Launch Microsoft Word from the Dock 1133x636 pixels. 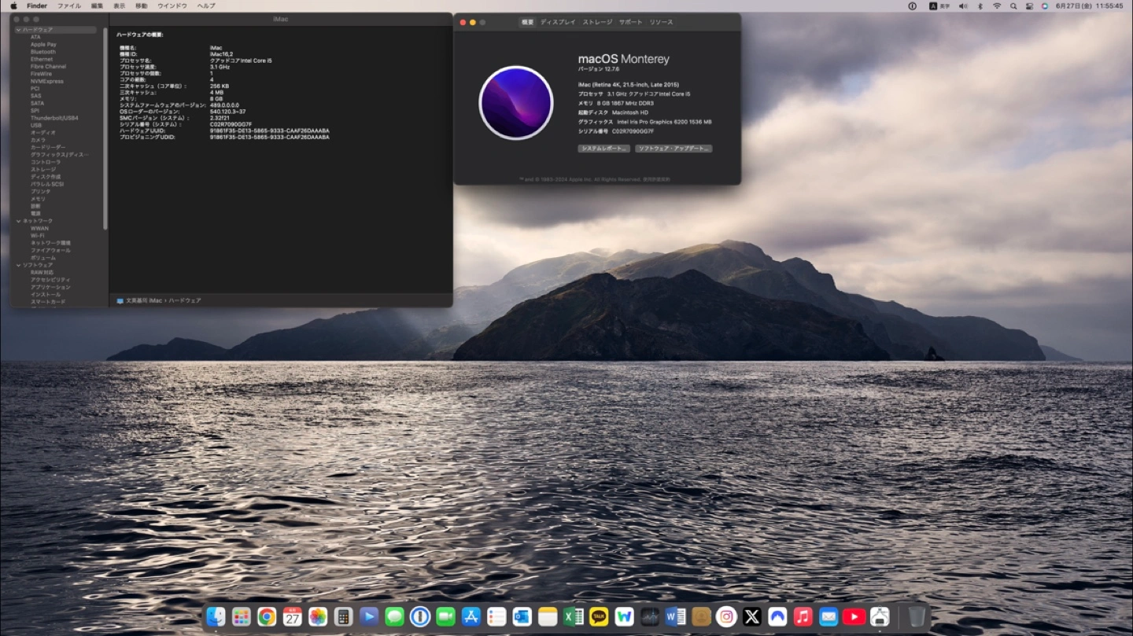(675, 617)
